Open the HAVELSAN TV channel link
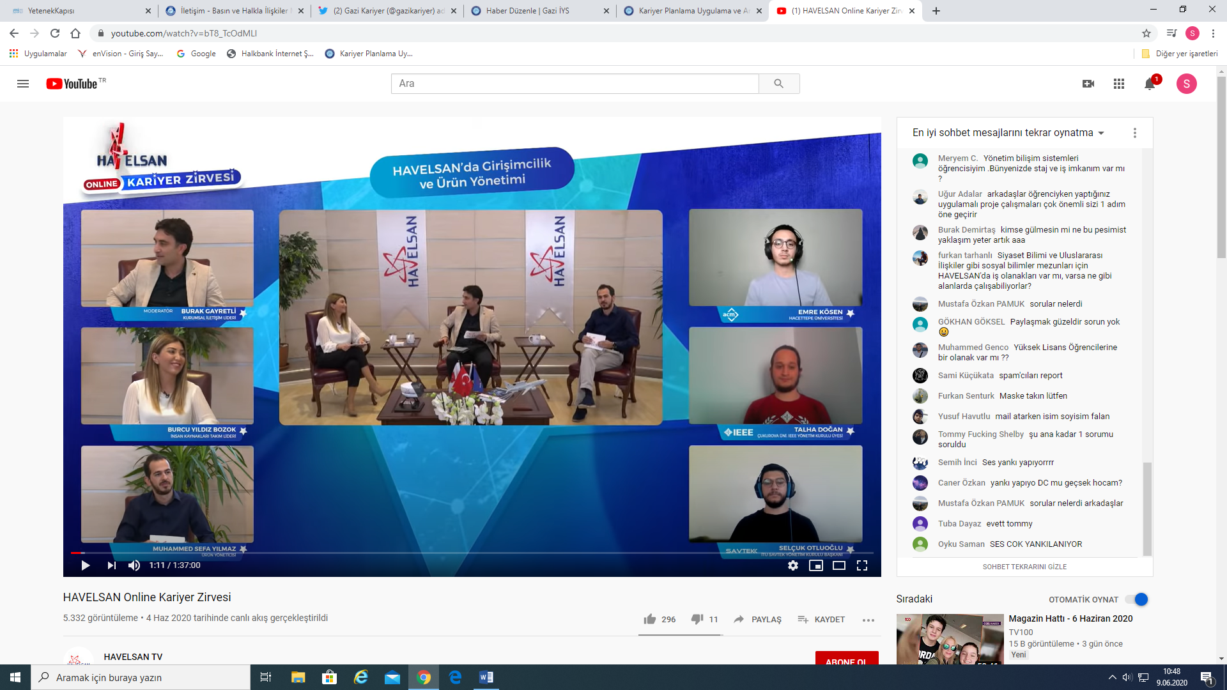This screenshot has width=1227, height=690. (133, 657)
